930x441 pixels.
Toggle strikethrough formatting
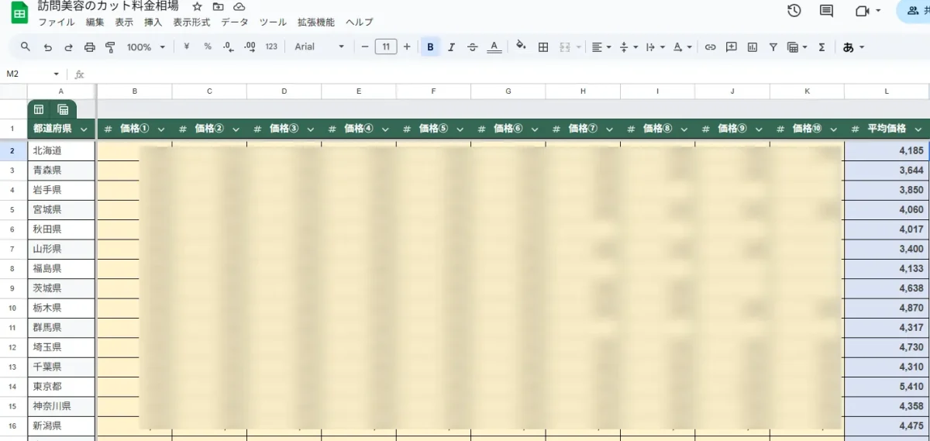(473, 47)
